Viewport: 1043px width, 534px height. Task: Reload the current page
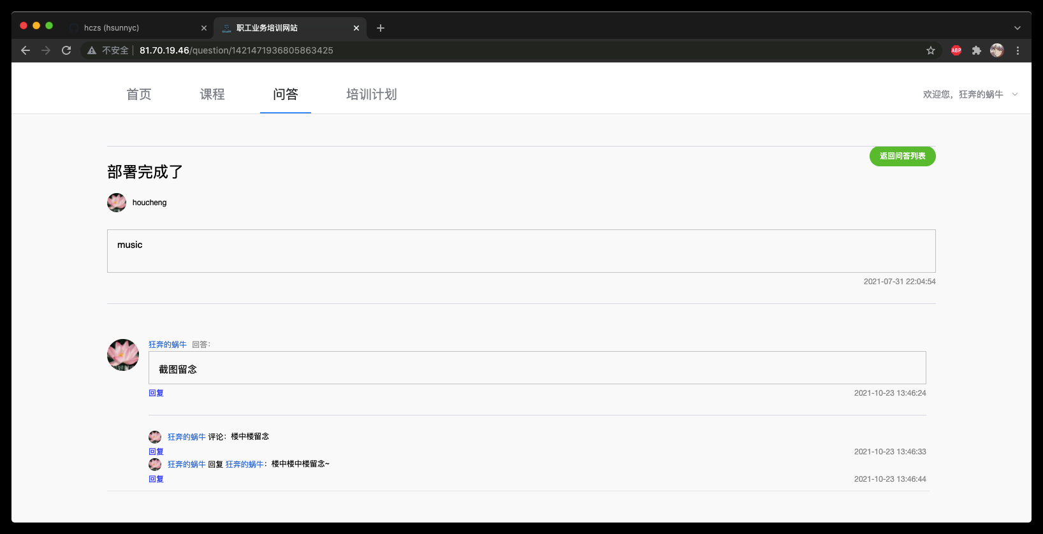(x=66, y=50)
